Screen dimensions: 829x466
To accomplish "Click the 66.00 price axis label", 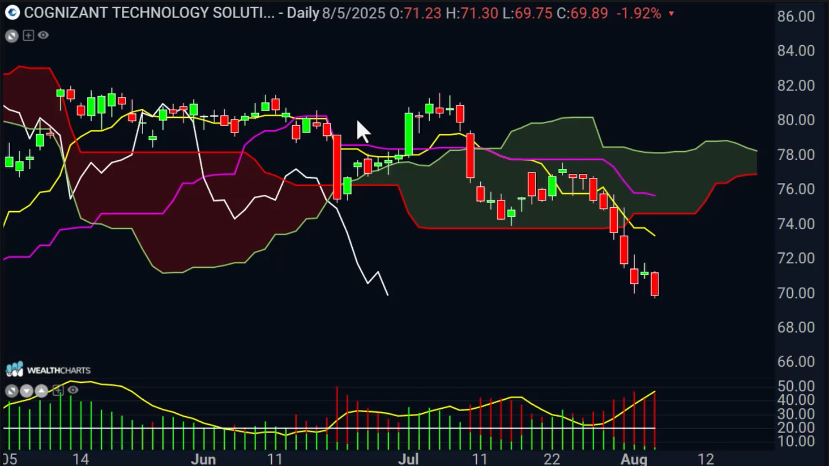I will (796, 361).
